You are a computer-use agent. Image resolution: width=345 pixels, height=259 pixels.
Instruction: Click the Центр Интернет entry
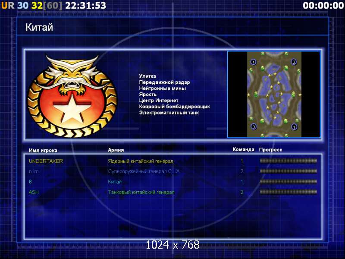click(x=159, y=101)
